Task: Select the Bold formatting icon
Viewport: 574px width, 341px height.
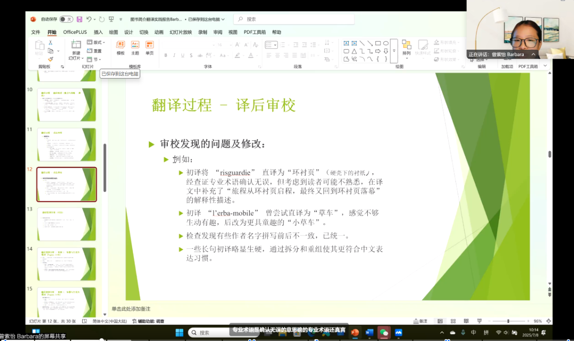Action: pos(166,55)
